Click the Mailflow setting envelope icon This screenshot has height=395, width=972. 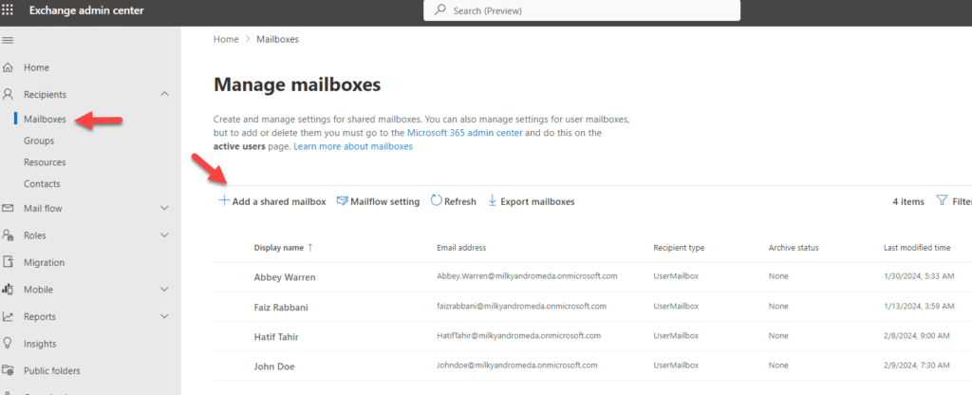coord(342,201)
